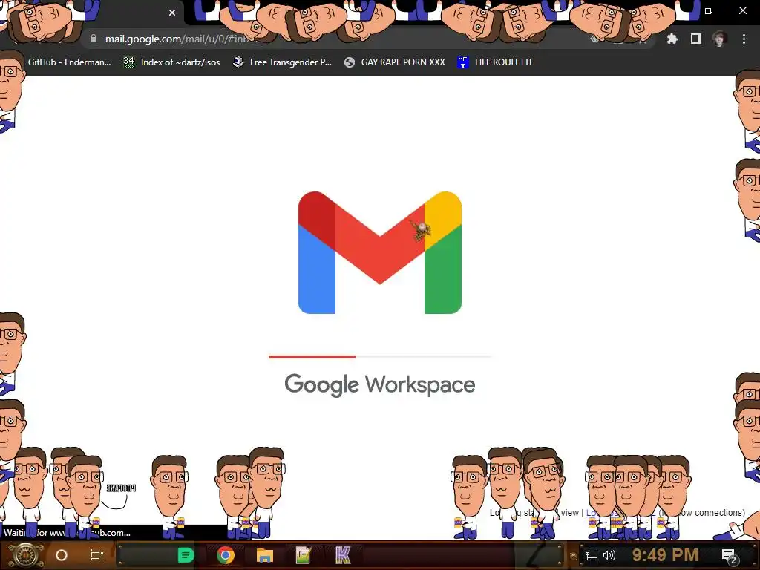Open the Index of ~dartz/isos bookmark
Screen dimensions: 760x570
click(171, 62)
